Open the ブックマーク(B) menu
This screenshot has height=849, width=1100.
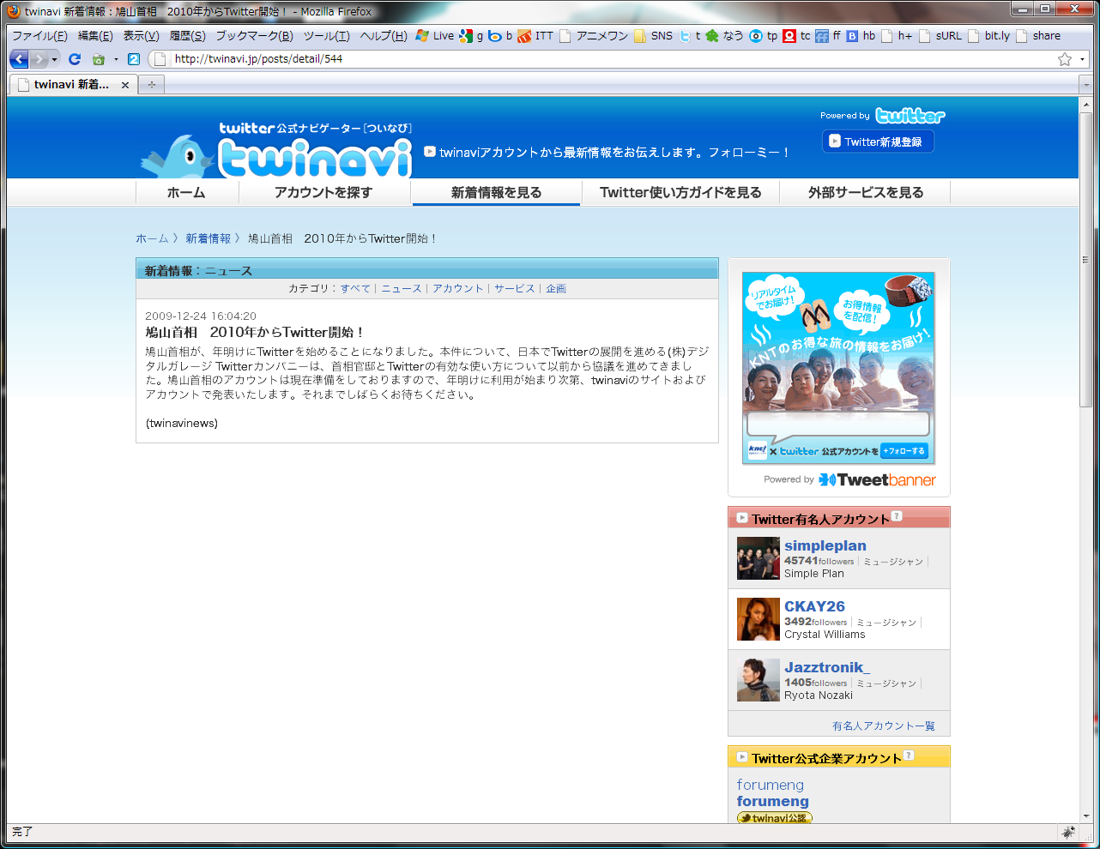[x=254, y=36]
